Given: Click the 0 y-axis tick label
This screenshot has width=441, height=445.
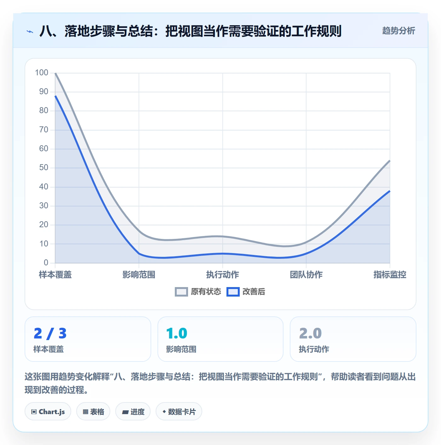Looking at the screenshot, I should 46,263.
